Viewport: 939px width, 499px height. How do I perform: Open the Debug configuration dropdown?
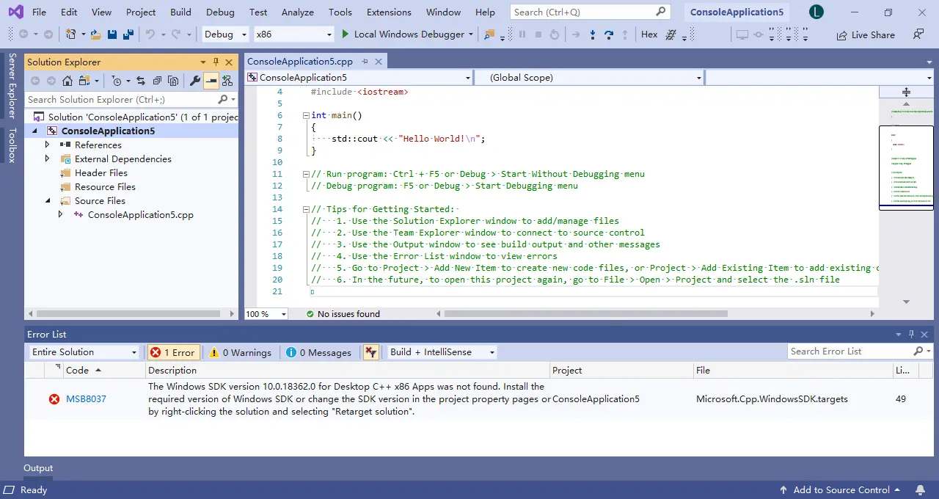[224, 34]
